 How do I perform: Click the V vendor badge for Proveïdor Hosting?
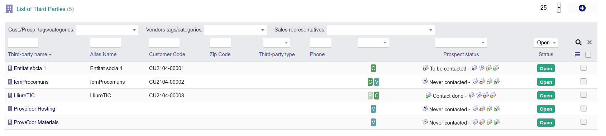coord(373,109)
